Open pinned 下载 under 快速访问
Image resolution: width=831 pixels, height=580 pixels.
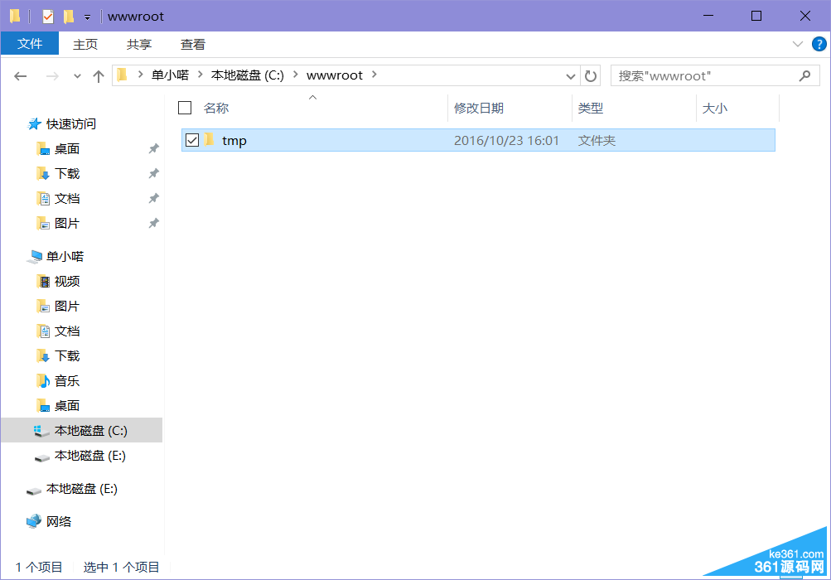[67, 174]
